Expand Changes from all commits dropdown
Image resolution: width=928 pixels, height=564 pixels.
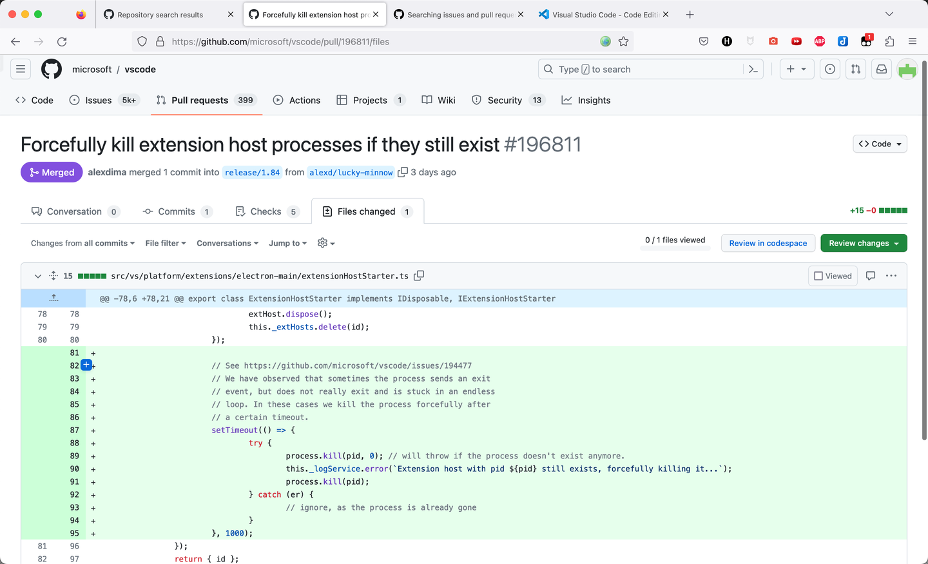pyautogui.click(x=82, y=243)
